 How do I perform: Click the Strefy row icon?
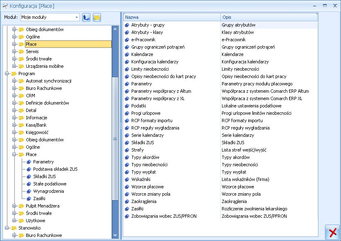point(127,150)
